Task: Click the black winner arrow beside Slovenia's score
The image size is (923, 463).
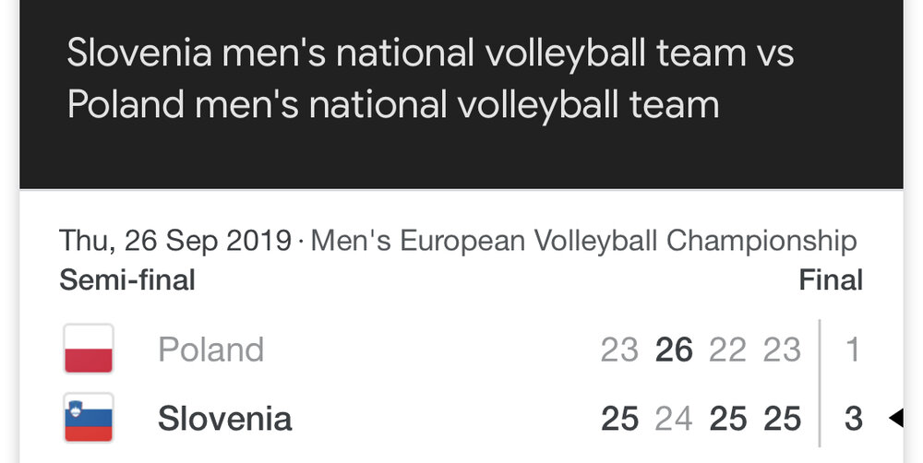Action: [895, 419]
